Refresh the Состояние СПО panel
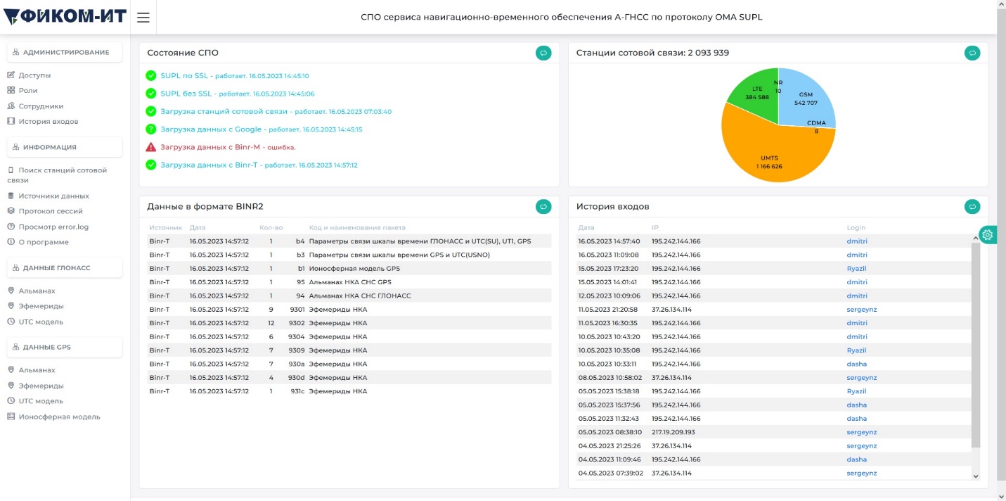The height and width of the screenshot is (501, 1006). (x=543, y=53)
